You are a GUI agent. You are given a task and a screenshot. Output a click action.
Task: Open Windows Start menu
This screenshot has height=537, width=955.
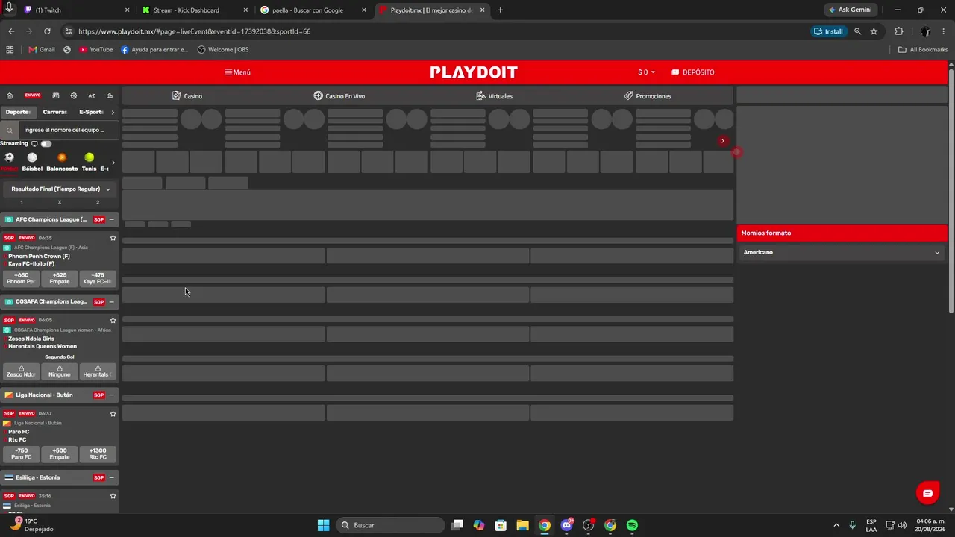click(323, 525)
